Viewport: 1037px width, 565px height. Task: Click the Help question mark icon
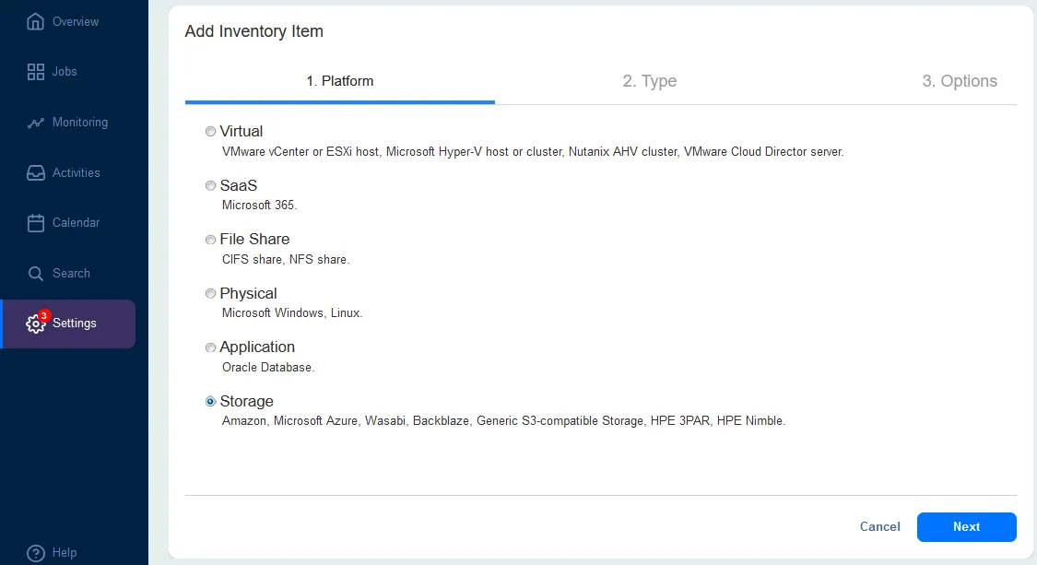34,552
